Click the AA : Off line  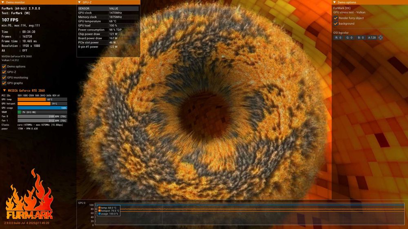point(14,51)
